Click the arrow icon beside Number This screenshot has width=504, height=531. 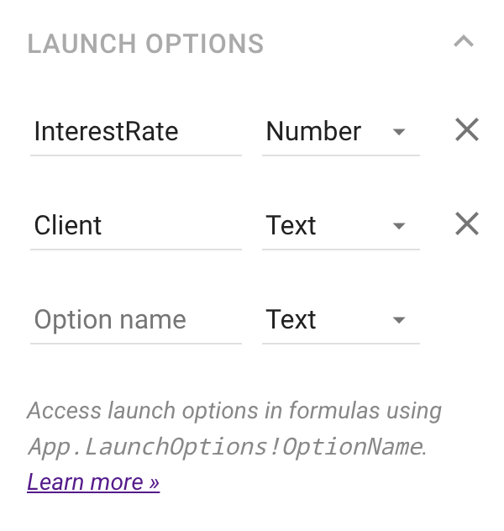pos(400,132)
